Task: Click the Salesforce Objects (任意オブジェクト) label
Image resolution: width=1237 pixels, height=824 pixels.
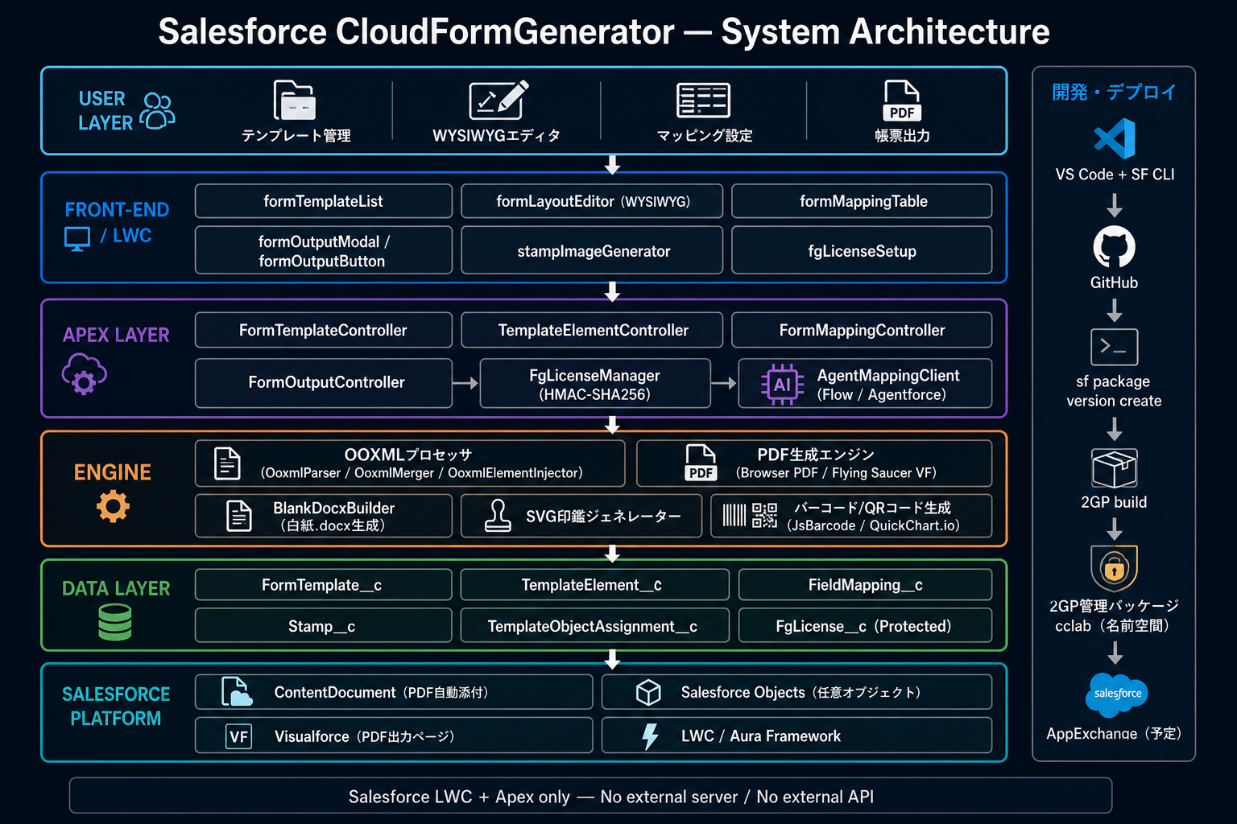Action: click(x=801, y=692)
